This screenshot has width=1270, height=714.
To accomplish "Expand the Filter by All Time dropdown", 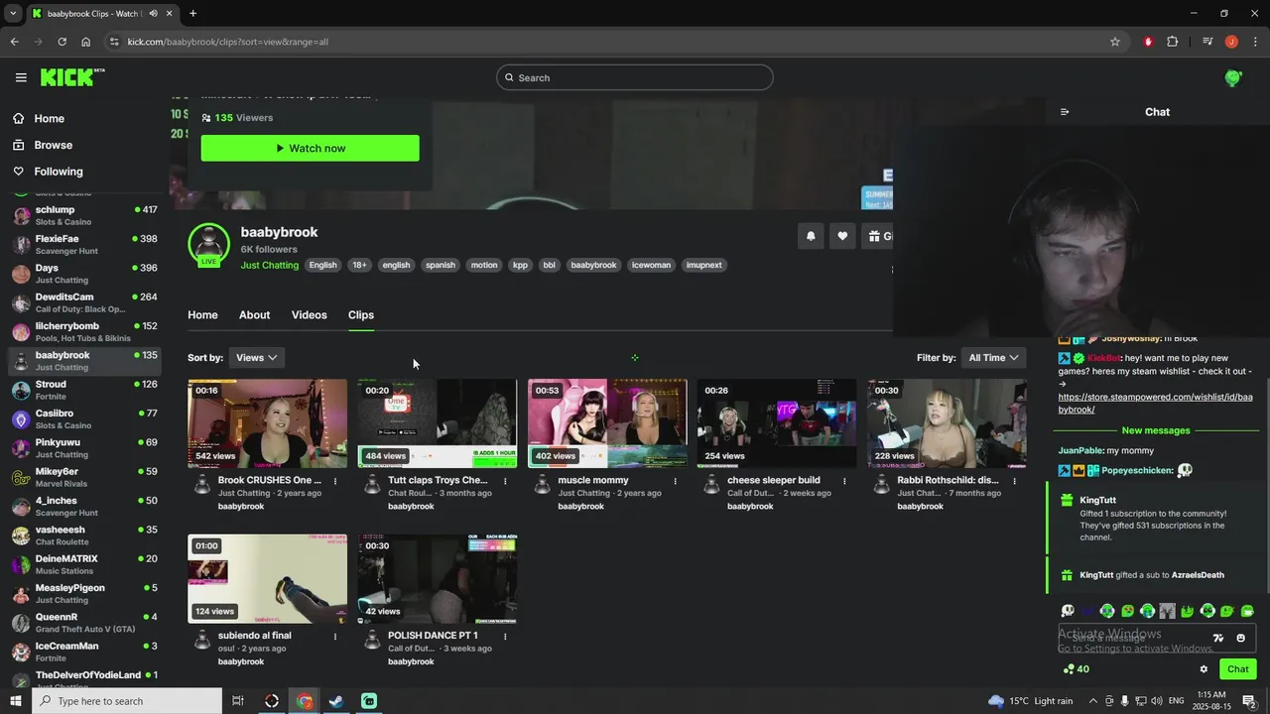I will (x=993, y=357).
